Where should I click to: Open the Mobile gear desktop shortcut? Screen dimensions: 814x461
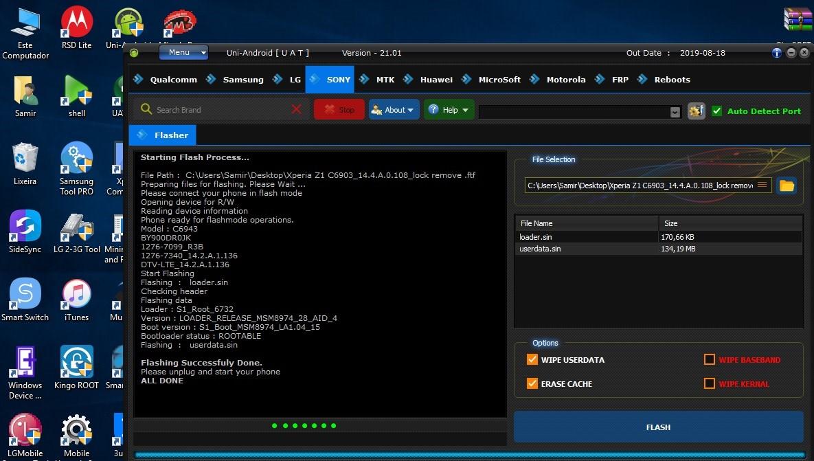[76, 436]
